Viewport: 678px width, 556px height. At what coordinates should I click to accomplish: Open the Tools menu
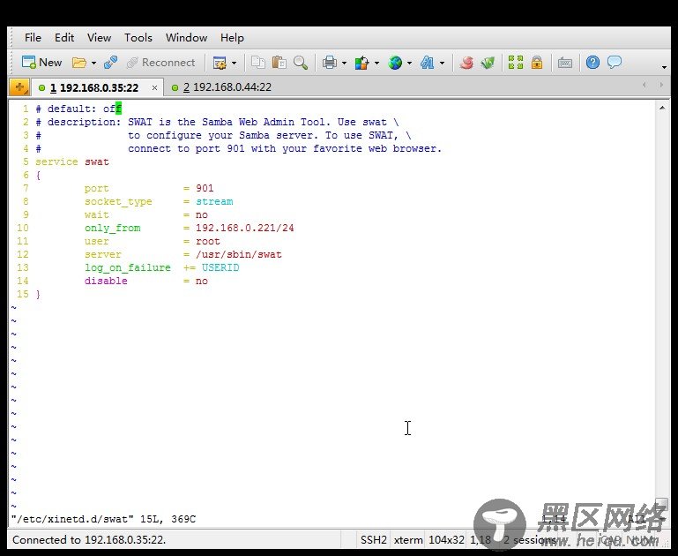(138, 38)
